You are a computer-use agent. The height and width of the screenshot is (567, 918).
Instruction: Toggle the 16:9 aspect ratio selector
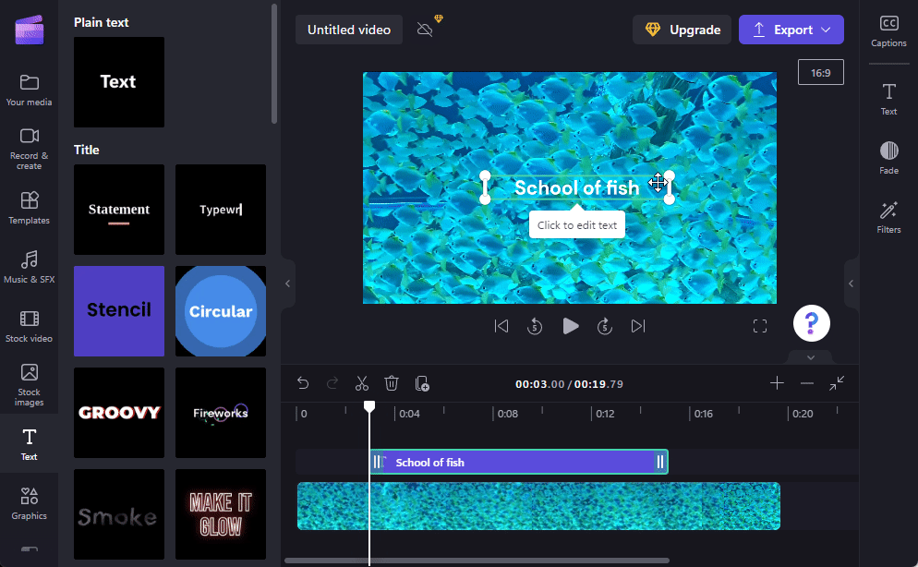click(x=820, y=72)
